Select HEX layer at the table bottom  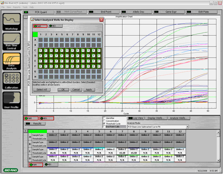51,164
